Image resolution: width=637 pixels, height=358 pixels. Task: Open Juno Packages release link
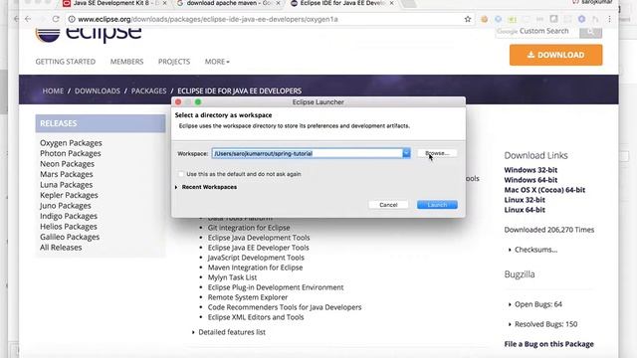[x=66, y=206]
